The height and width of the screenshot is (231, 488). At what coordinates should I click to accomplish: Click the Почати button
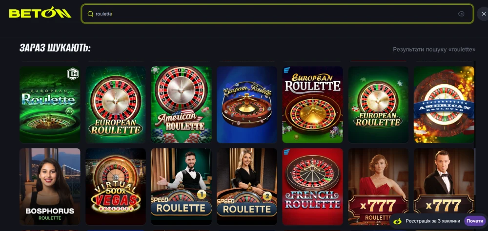[475, 221]
